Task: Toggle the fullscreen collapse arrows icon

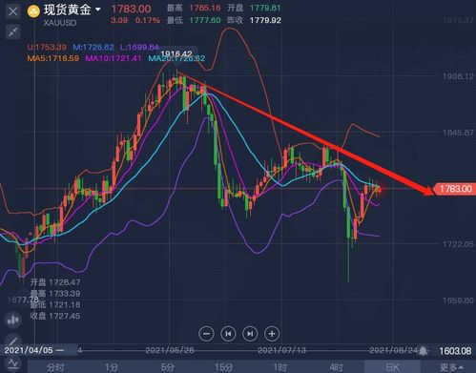Action: coord(13,31)
